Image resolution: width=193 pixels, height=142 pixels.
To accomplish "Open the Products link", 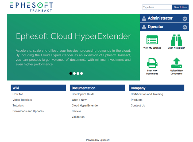I will [x=137, y=100].
